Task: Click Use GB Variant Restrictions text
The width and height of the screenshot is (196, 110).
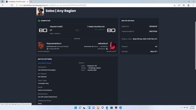Action: pos(47,97)
